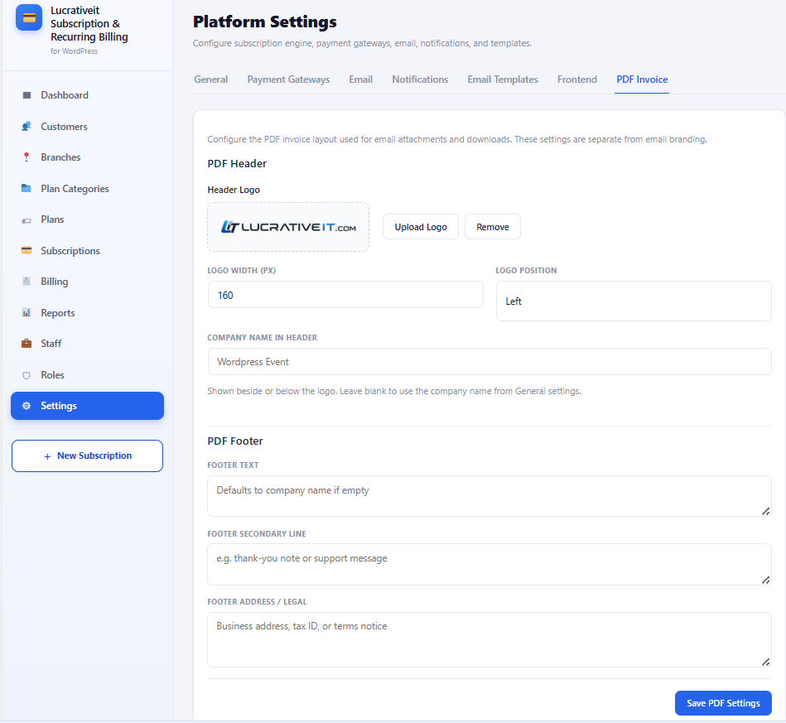View Reports in the sidebar
The image size is (786, 723).
[x=87, y=313]
